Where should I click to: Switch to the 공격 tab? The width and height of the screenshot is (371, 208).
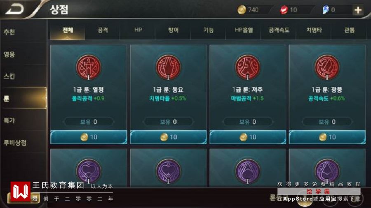tap(103, 30)
